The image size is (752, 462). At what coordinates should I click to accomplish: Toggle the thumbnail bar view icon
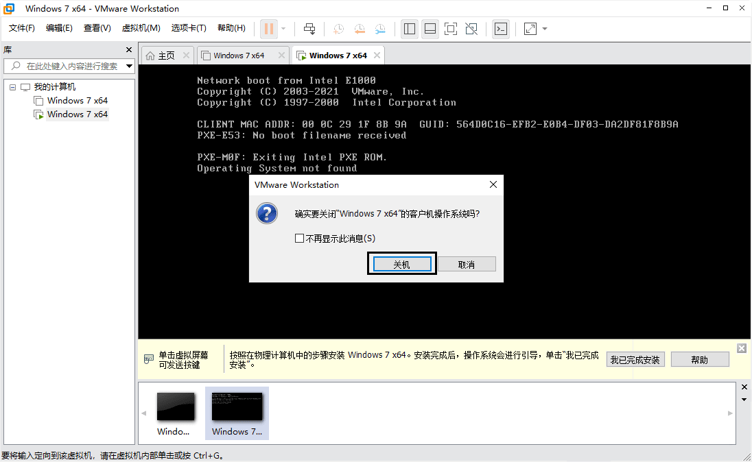tap(430, 29)
